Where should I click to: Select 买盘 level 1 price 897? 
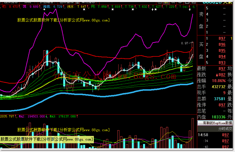222,38
